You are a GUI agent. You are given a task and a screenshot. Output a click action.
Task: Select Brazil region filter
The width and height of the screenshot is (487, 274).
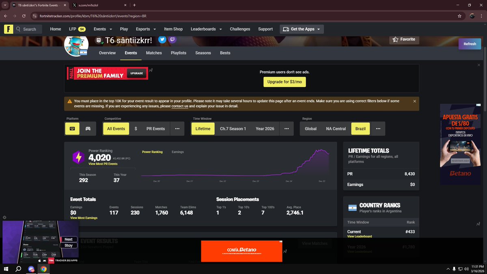[x=360, y=129]
